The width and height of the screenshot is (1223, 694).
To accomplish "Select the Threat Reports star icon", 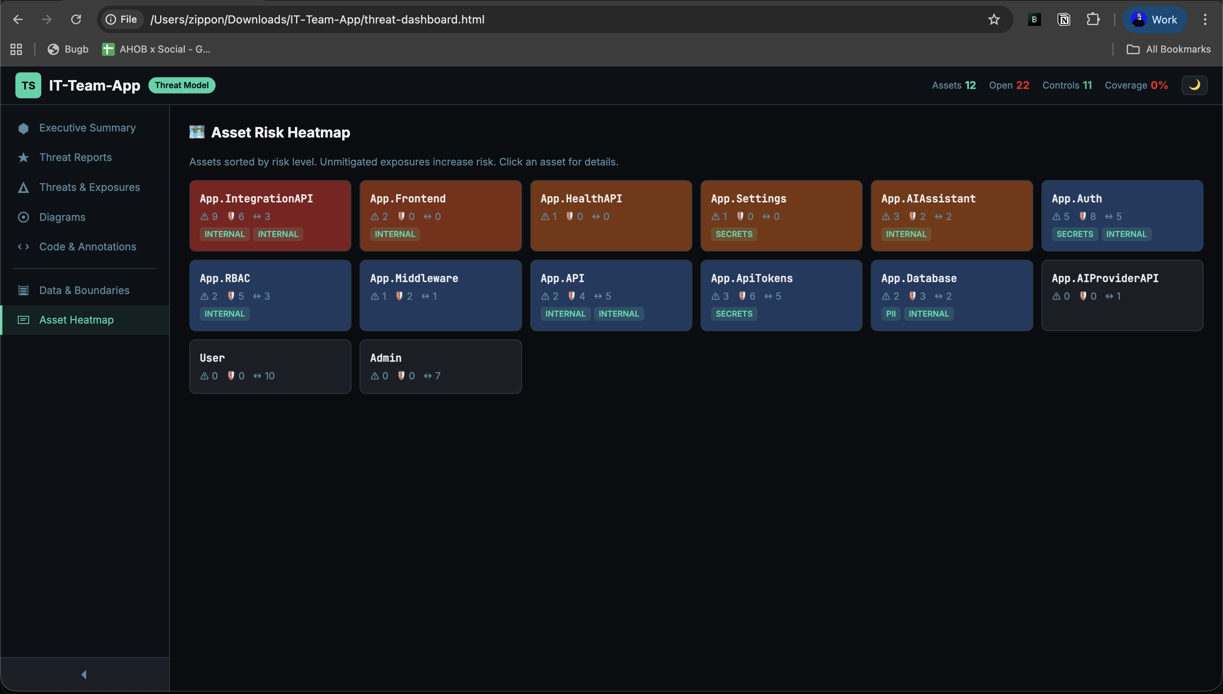I will pos(23,157).
